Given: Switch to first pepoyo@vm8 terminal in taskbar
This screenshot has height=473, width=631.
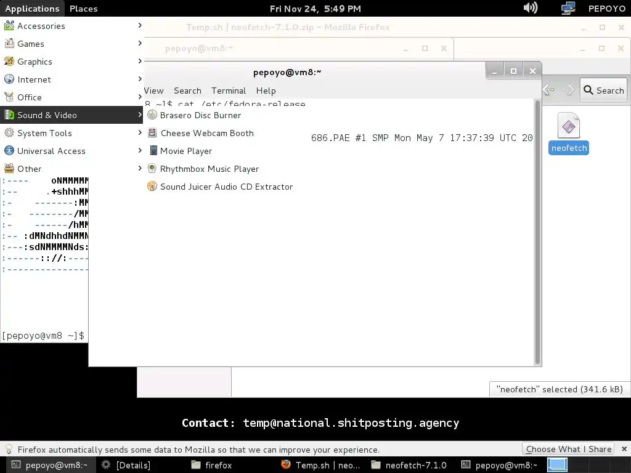Looking at the screenshot, I should point(49,466).
